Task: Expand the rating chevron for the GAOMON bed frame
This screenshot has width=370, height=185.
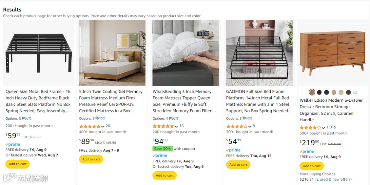Action: (250, 126)
